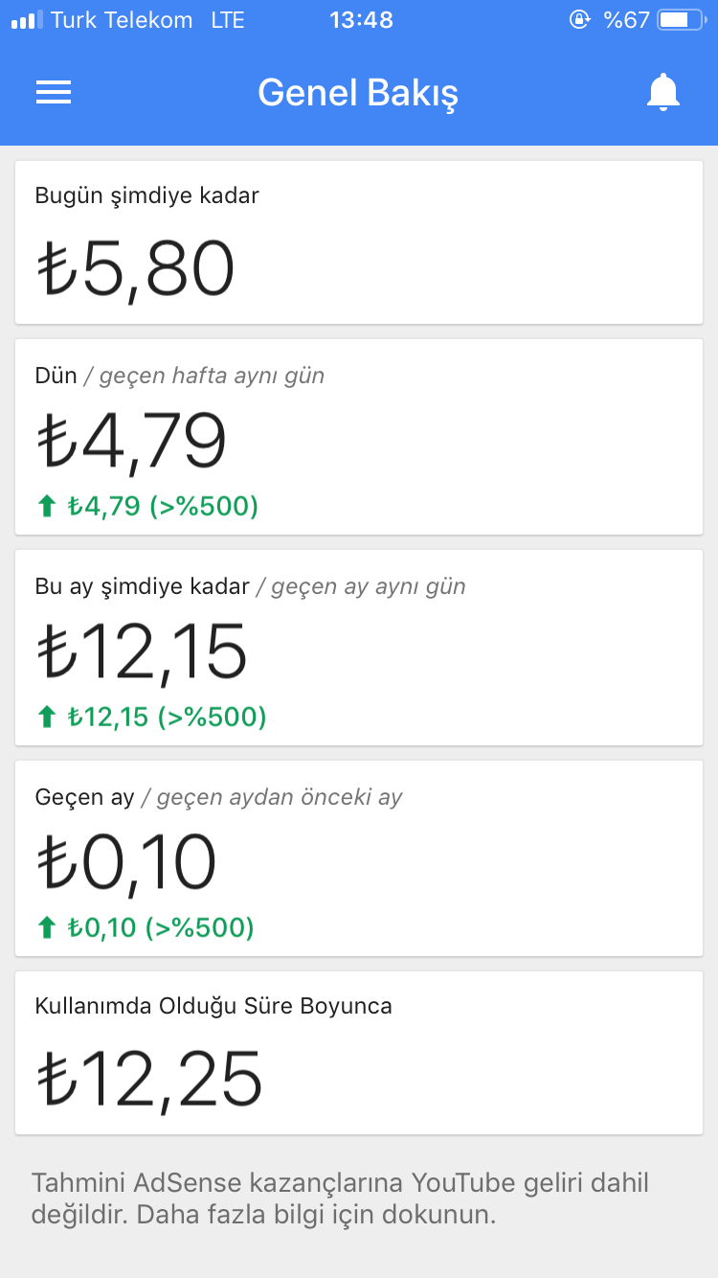Image resolution: width=718 pixels, height=1278 pixels.
Task: Tap the YouTube income info note
Action: (340, 1198)
